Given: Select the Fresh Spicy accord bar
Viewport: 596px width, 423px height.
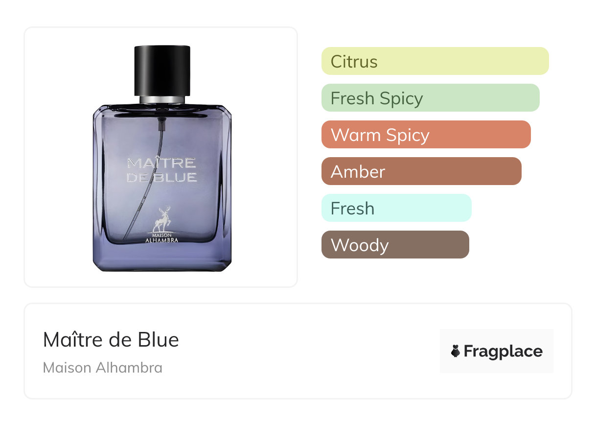Looking at the screenshot, I should 431,98.
